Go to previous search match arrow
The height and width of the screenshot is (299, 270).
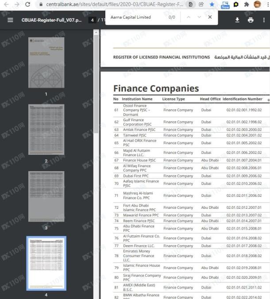(x=189, y=17)
